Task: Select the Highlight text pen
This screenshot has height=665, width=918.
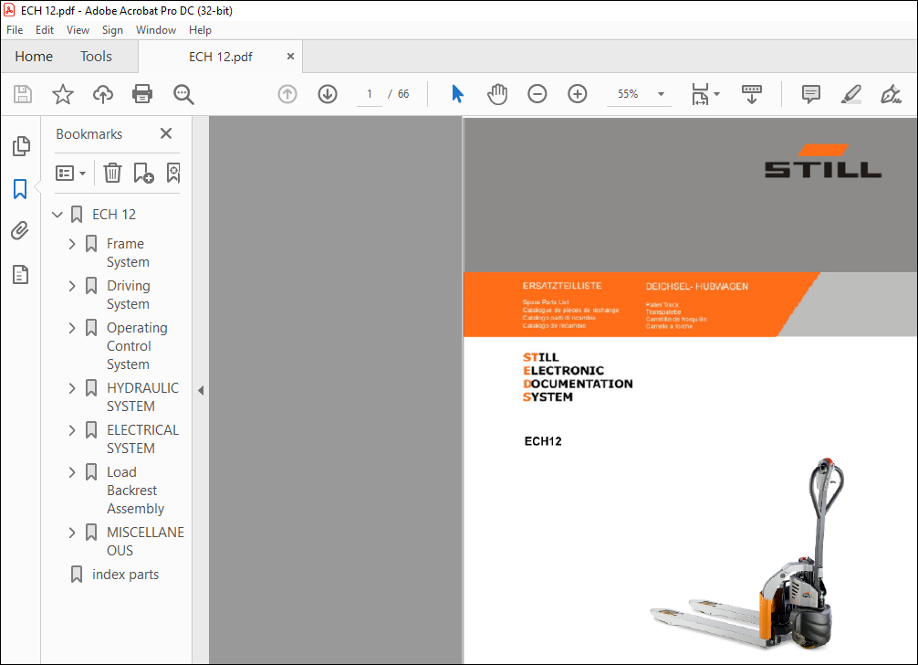Action: click(850, 94)
